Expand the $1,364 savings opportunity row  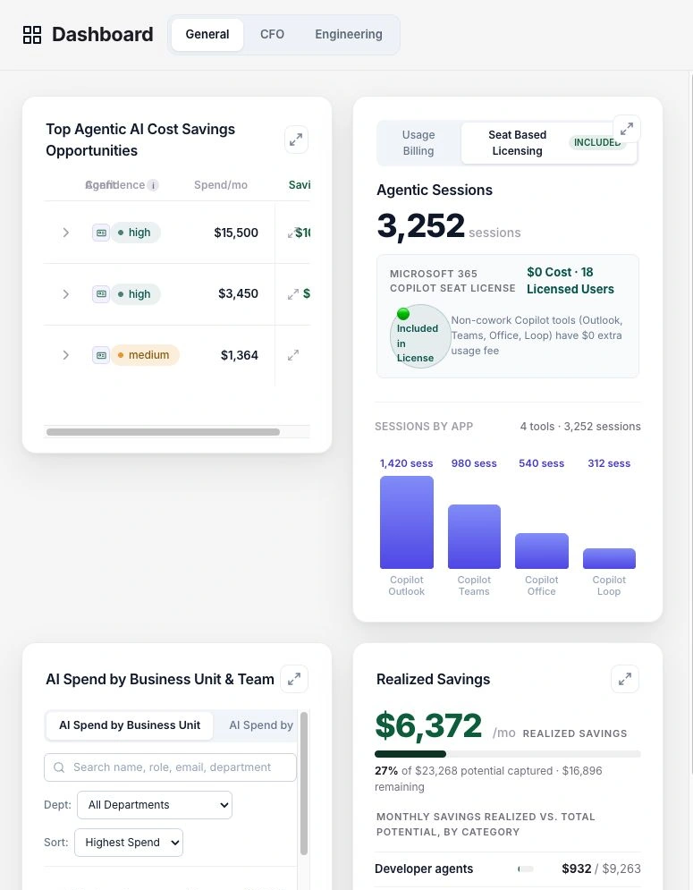pyautogui.click(x=66, y=355)
